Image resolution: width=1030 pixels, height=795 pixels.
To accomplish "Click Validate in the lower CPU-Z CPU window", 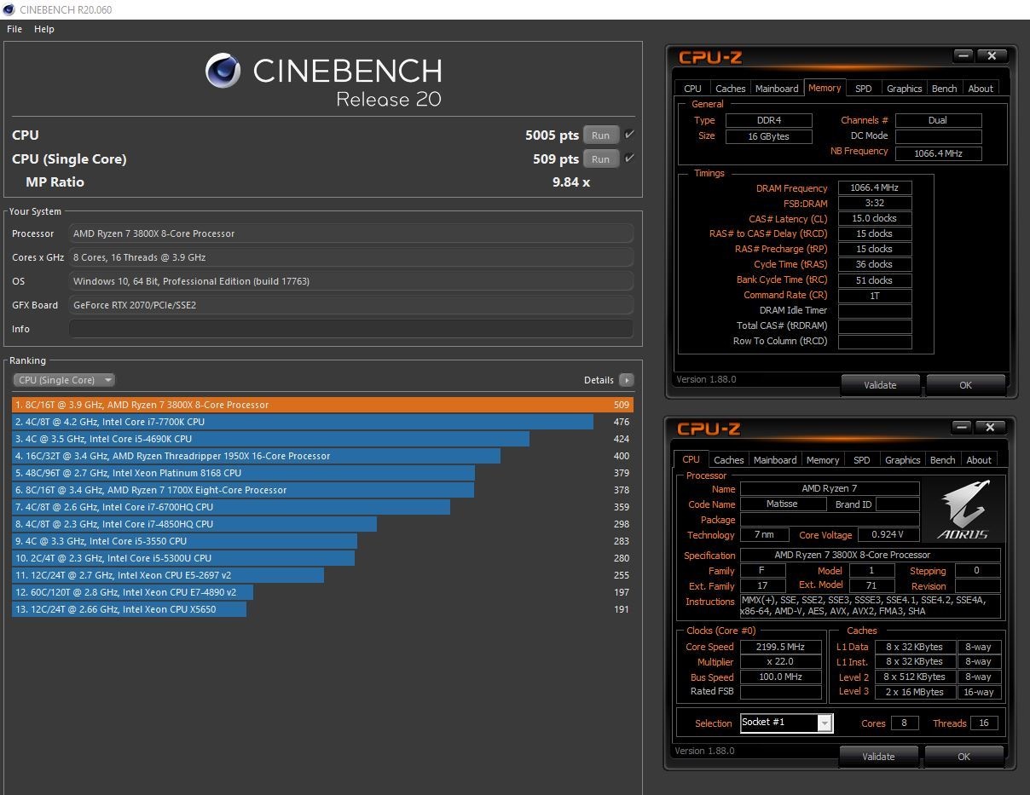I will coord(878,757).
